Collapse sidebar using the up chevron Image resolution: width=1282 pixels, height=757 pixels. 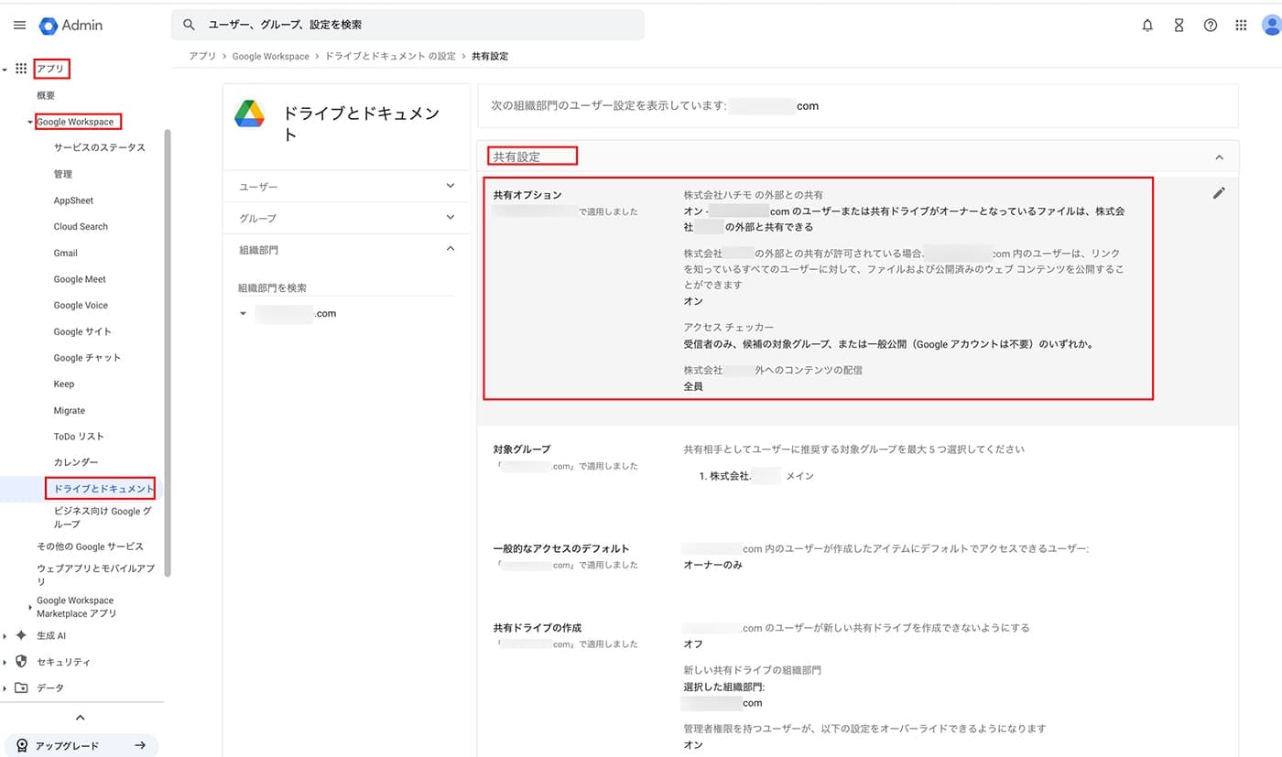click(81, 718)
